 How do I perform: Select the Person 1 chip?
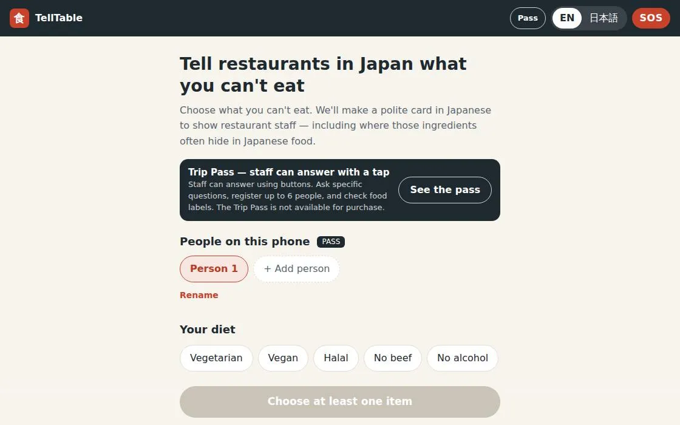[214, 269]
